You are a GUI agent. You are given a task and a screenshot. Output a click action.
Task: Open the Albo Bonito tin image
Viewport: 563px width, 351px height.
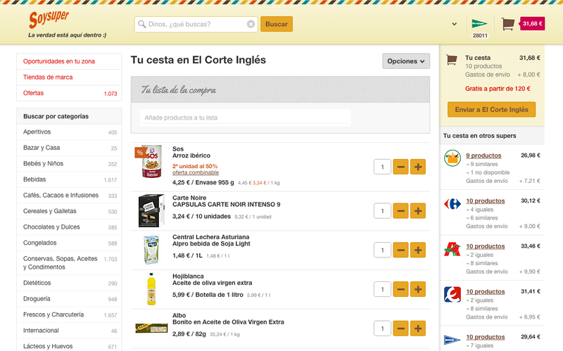click(151, 328)
